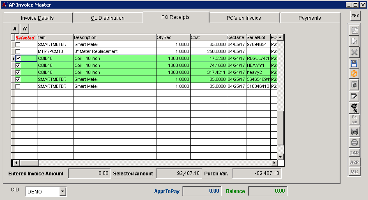368x200 pixels.
Task: Click grid's horizontal scroll right arrow
Action: [274, 163]
